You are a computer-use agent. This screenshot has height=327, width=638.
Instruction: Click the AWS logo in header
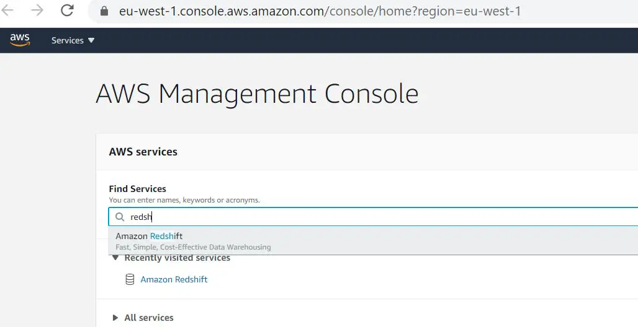(20, 40)
